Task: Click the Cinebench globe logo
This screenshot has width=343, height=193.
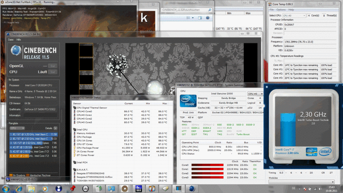Action: click(x=16, y=50)
